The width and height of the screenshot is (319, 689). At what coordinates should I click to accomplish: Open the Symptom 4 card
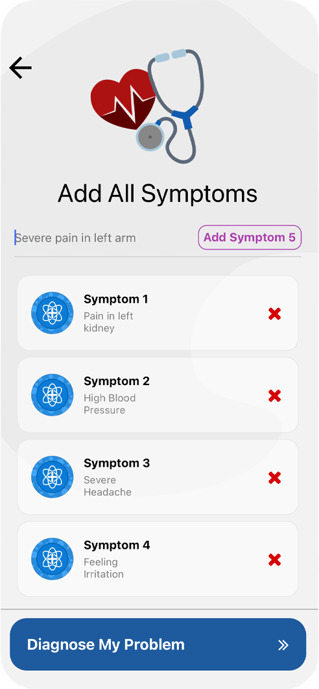(x=158, y=559)
